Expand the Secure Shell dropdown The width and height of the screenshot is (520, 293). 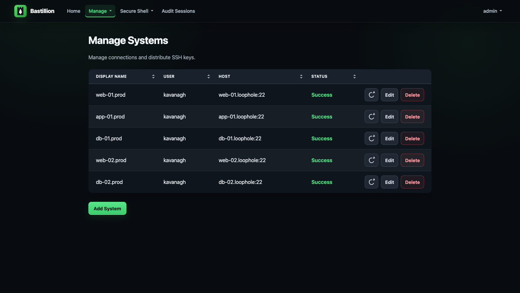pos(136,11)
